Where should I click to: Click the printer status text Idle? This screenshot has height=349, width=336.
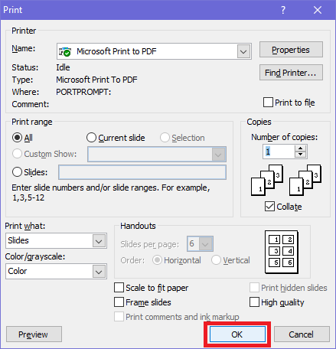tap(63, 67)
